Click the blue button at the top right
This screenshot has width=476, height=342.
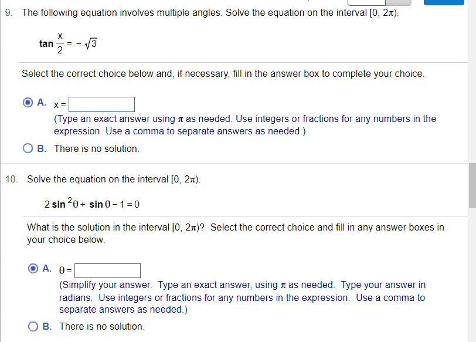click(x=444, y=2)
